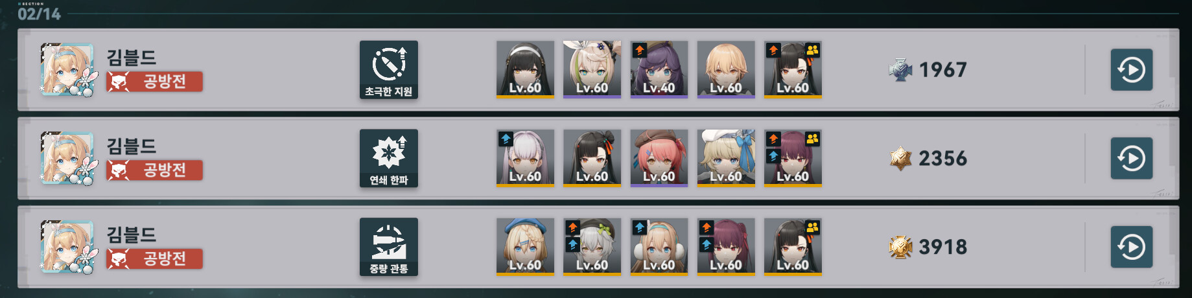This screenshot has width=1192, height=298.
Task: Open the 중량 관통 skill icon
Action: 389,247
